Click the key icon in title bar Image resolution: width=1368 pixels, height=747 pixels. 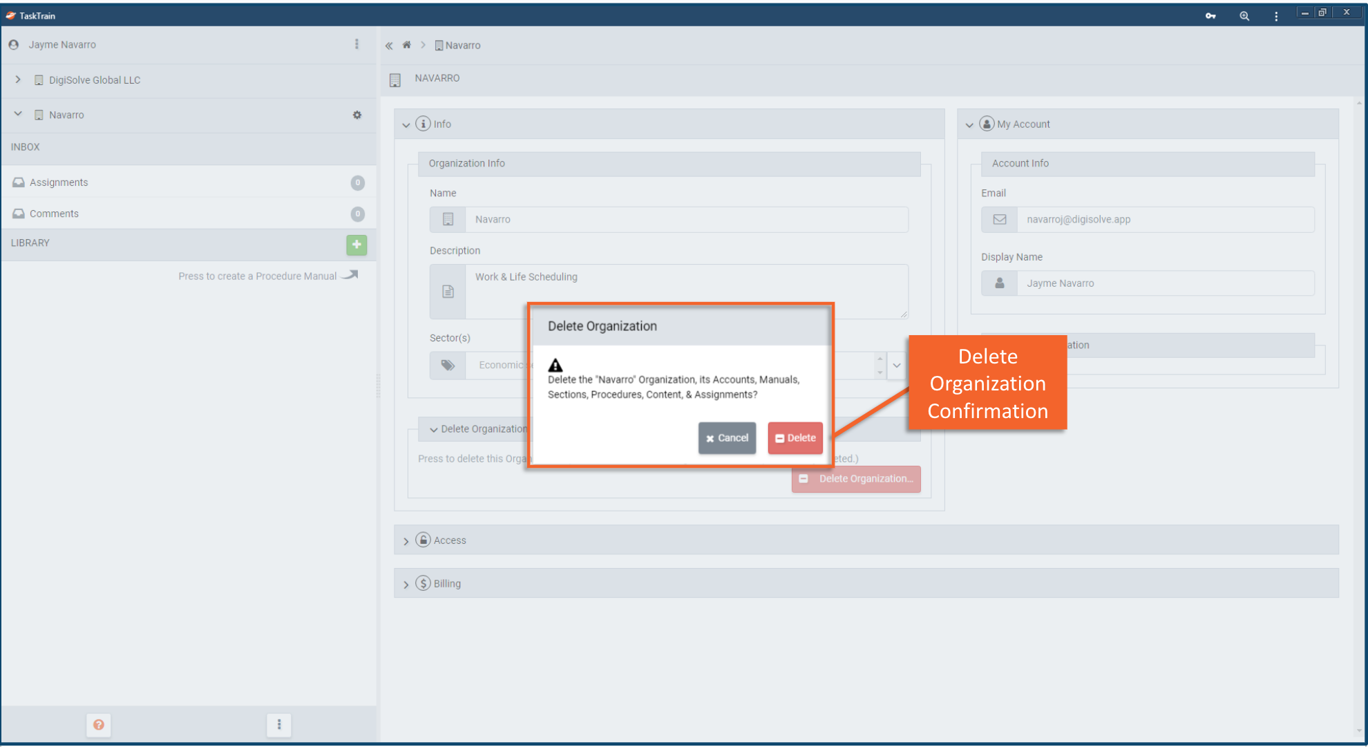(x=1210, y=15)
